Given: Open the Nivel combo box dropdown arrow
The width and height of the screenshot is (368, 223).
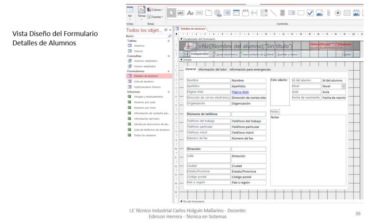Looking at the screenshot, I should (343, 86).
